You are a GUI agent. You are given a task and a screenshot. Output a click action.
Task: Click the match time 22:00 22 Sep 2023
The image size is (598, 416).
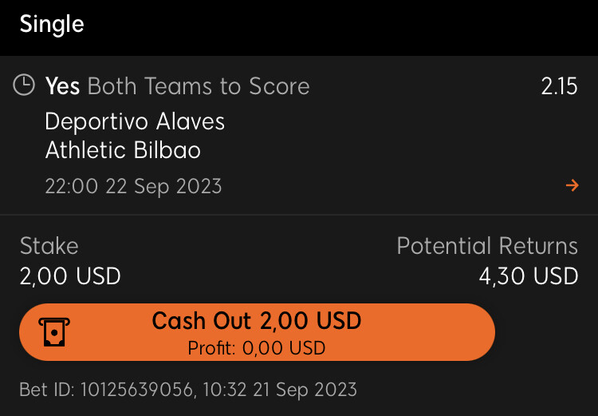(133, 186)
